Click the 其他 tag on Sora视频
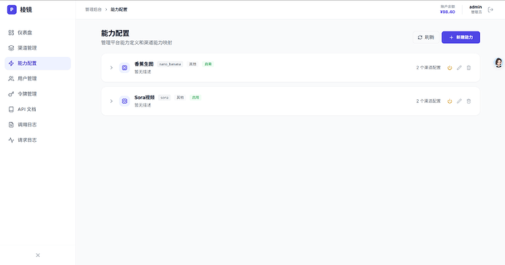The height and width of the screenshot is (265, 505). (180, 98)
